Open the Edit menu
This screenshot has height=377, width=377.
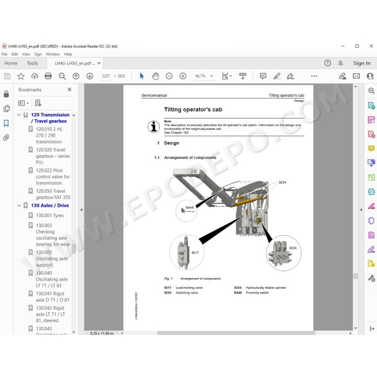click(x=15, y=54)
